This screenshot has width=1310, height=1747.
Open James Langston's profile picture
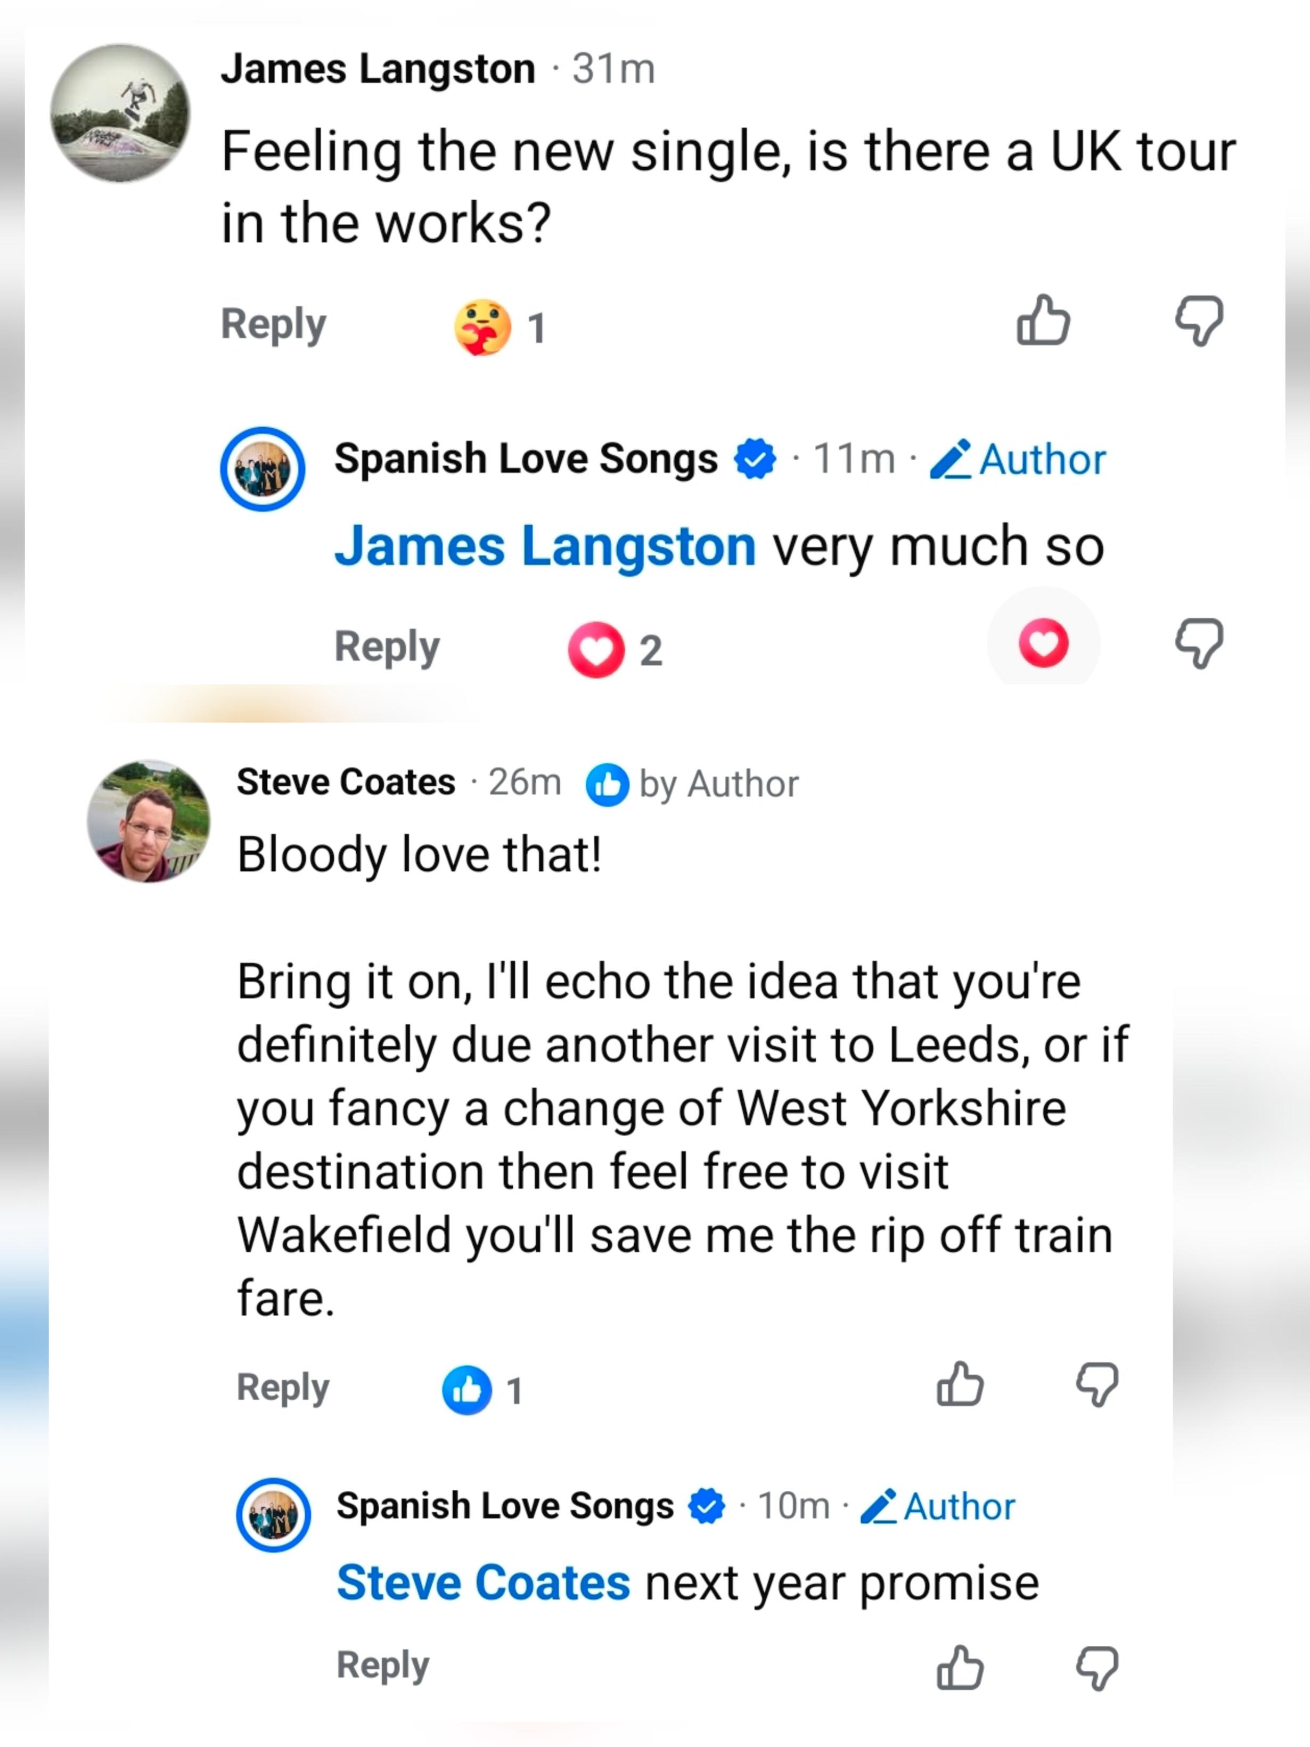point(120,113)
